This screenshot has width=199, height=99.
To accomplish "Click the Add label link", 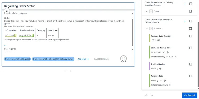I will coord(83,59).
